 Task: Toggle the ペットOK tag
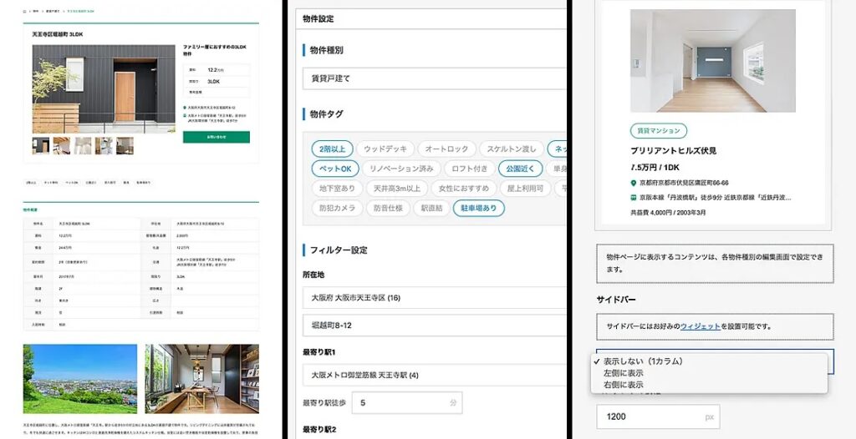[x=335, y=169]
